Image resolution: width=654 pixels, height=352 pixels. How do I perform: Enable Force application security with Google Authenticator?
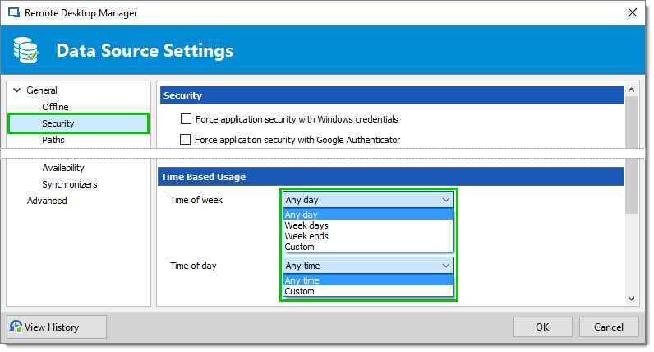pos(185,139)
